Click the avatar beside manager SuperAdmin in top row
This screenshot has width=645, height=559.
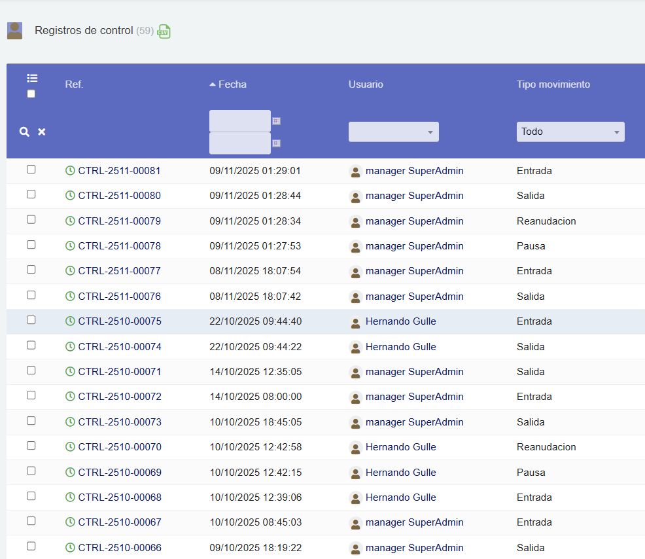(x=355, y=171)
